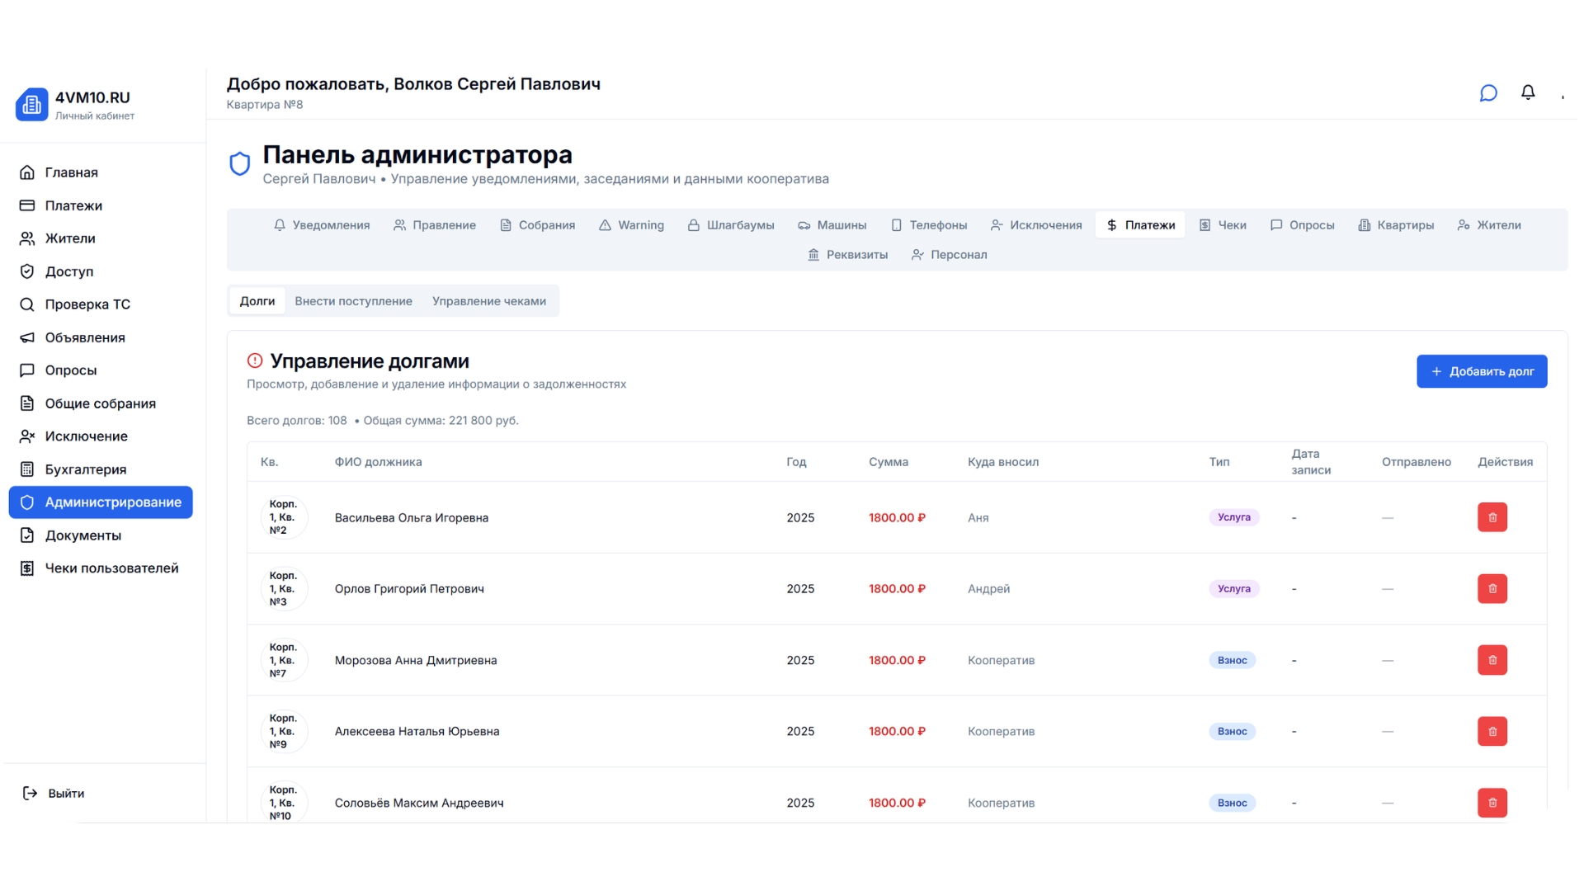Viewport: 1584px width, 891px height.
Task: Delete the debt of Васильева Ольга Игоревна
Action: 1492,517
